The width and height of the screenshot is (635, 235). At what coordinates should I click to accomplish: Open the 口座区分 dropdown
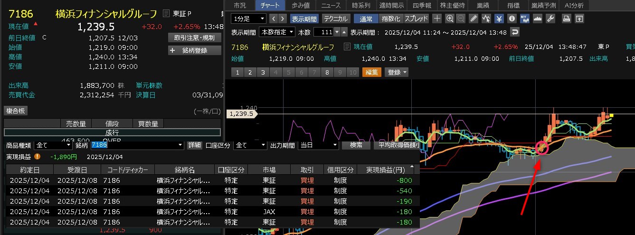coord(250,145)
